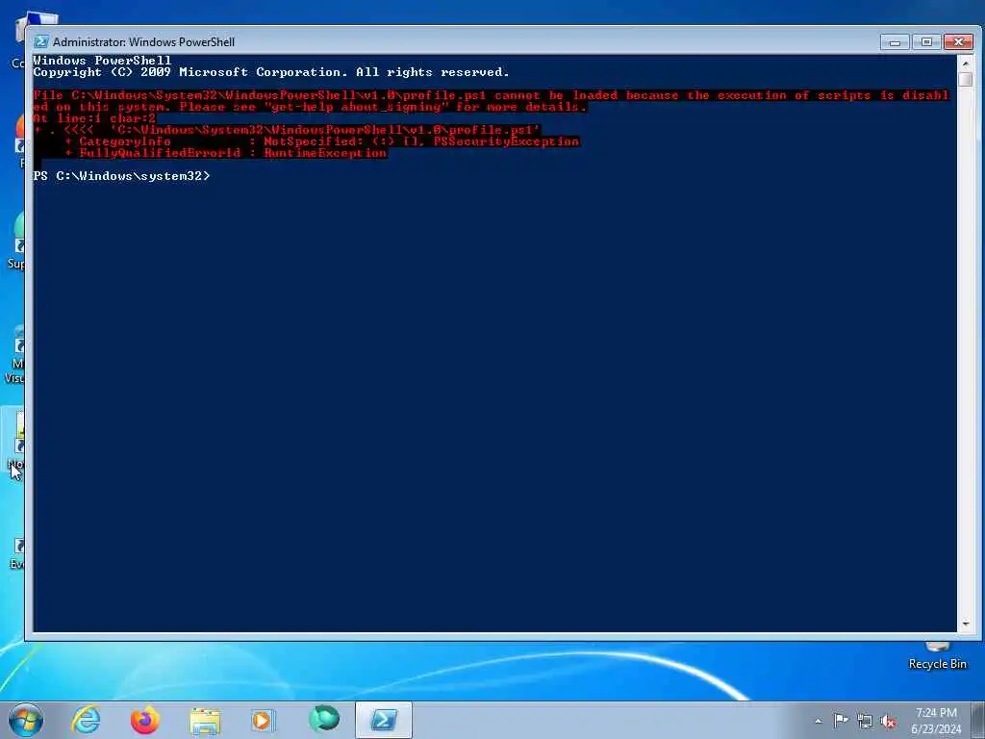
Task: Click the PowerShell icon in the window title bar
Action: coord(40,42)
